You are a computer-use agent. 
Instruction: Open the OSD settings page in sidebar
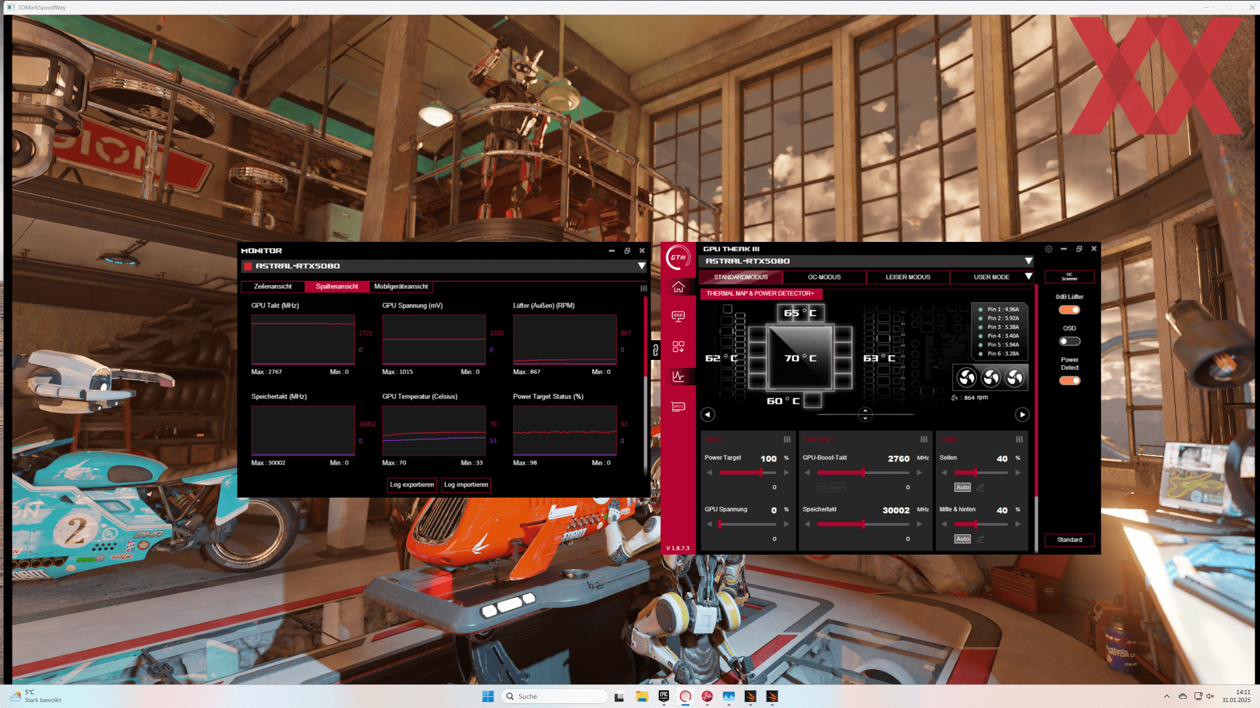678,317
